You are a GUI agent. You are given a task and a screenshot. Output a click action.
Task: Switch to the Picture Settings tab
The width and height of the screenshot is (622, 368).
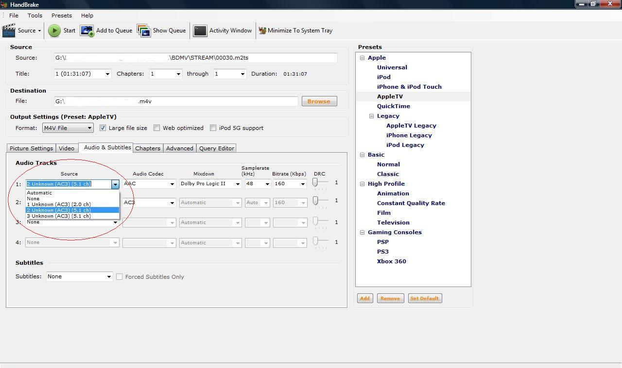coord(31,148)
